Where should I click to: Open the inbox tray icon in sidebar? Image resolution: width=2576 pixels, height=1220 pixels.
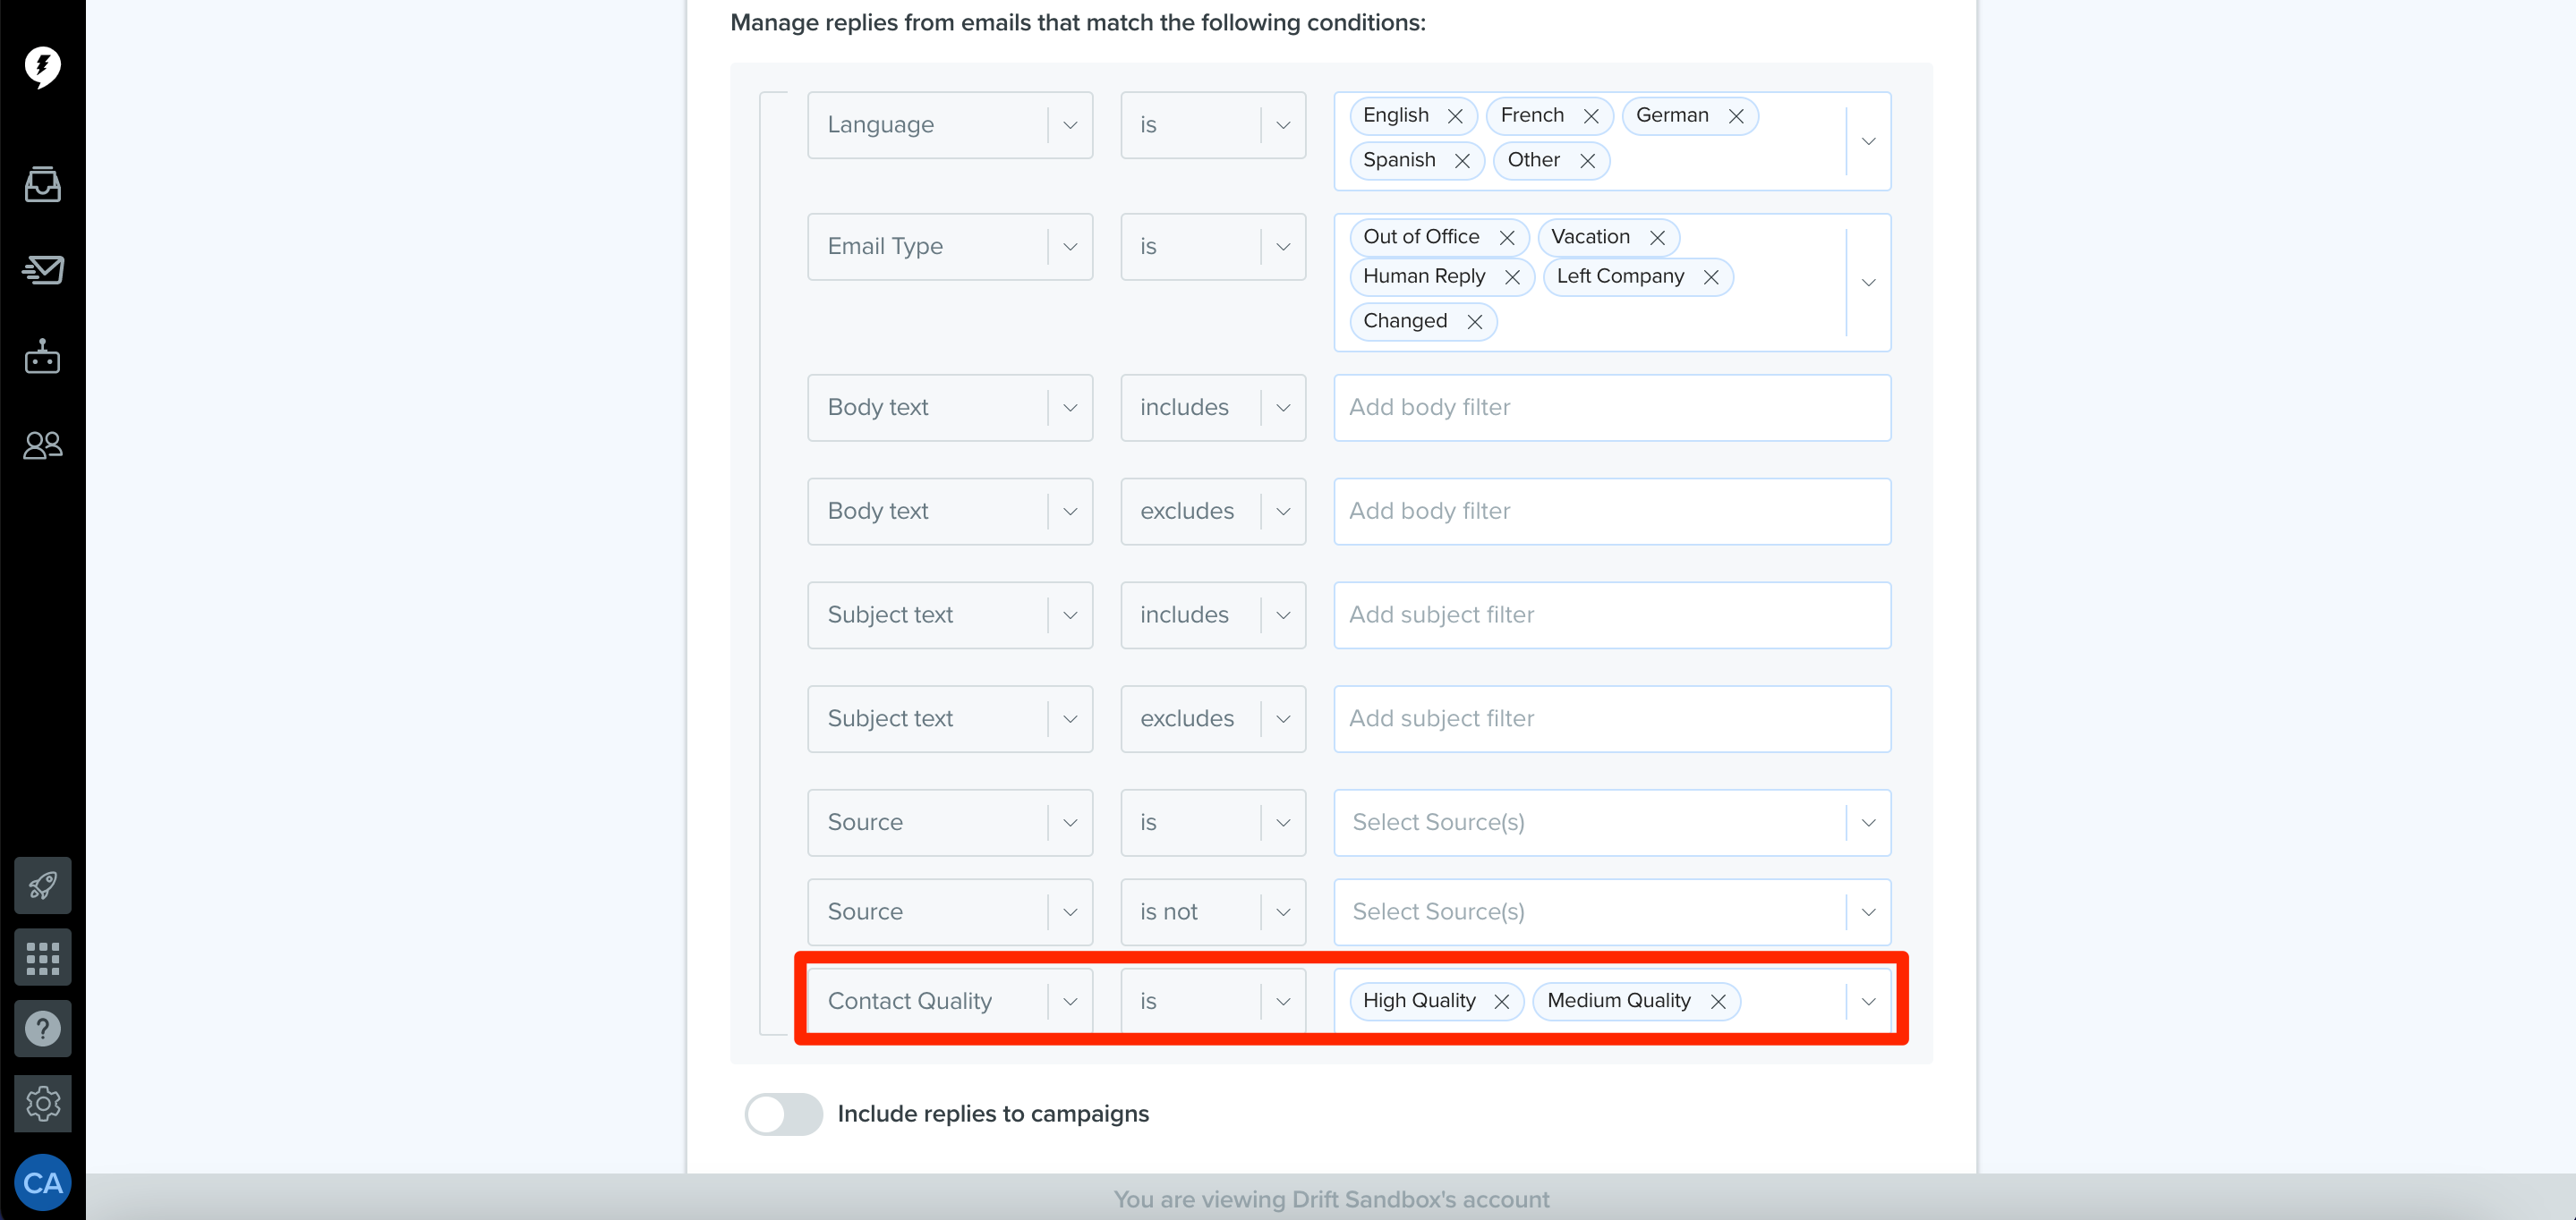(42, 184)
